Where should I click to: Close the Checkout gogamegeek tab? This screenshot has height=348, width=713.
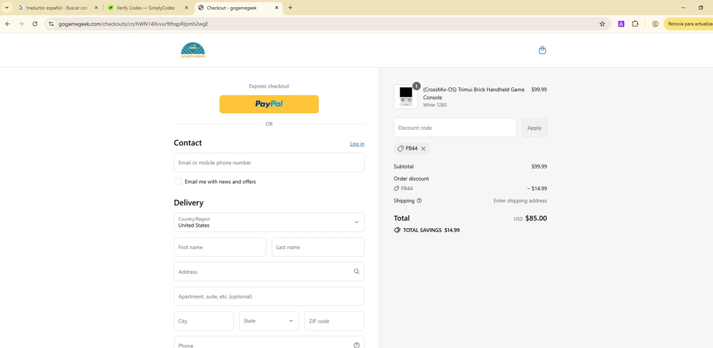tap(277, 8)
